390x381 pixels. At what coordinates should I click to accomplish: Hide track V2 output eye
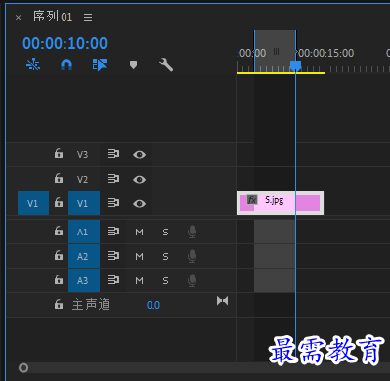coord(139,180)
